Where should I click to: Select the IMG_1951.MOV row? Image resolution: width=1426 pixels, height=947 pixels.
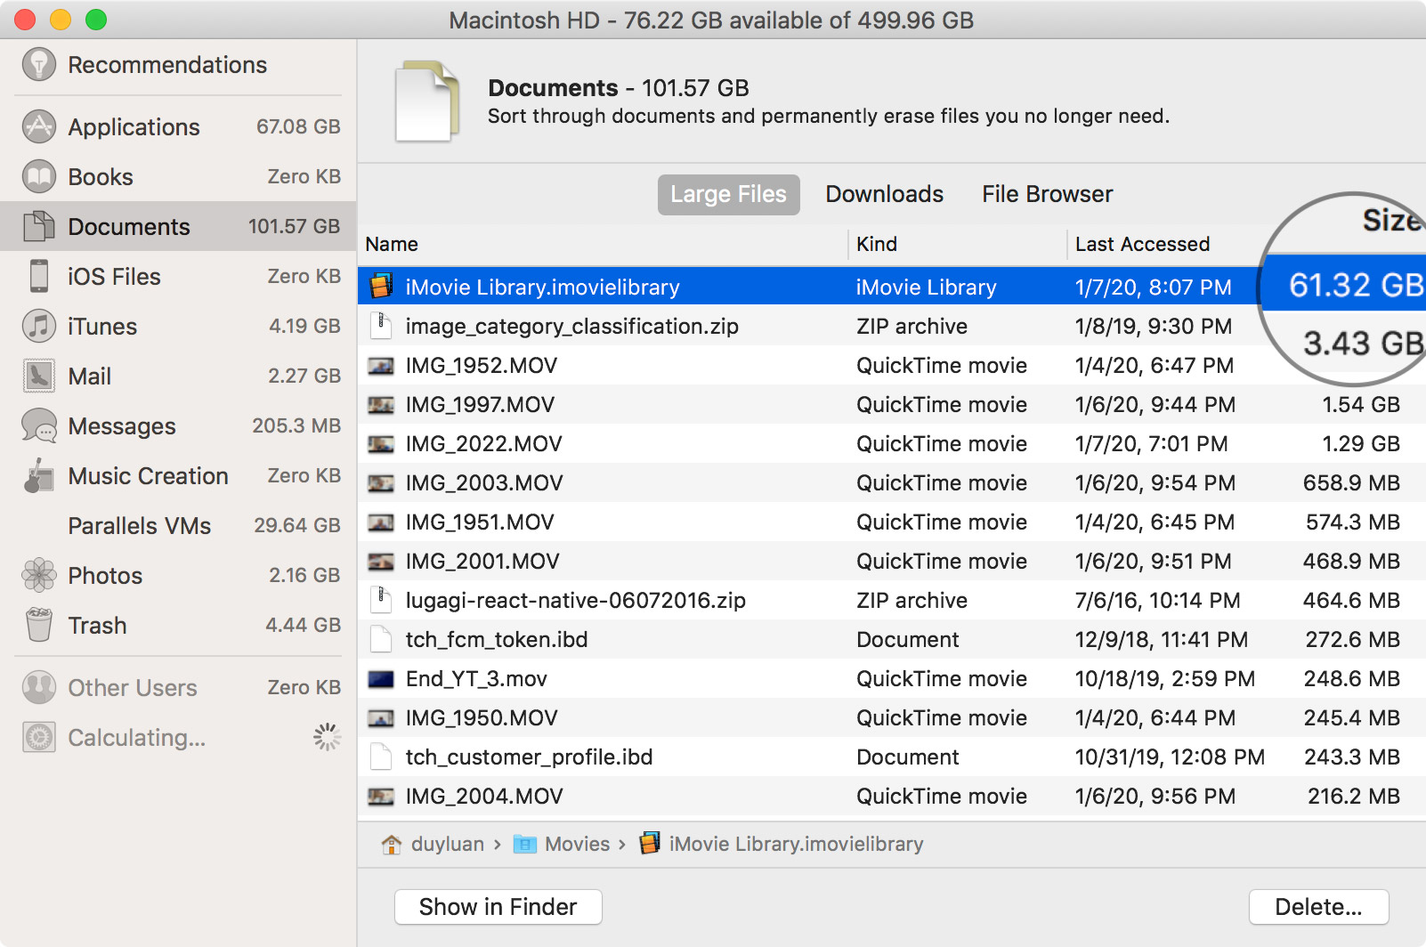[x=891, y=522]
